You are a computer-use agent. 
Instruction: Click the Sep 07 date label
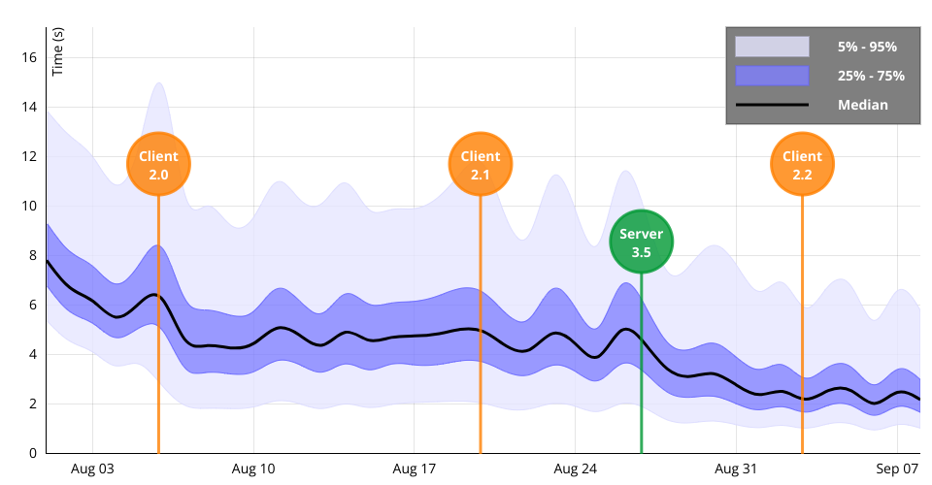(897, 469)
